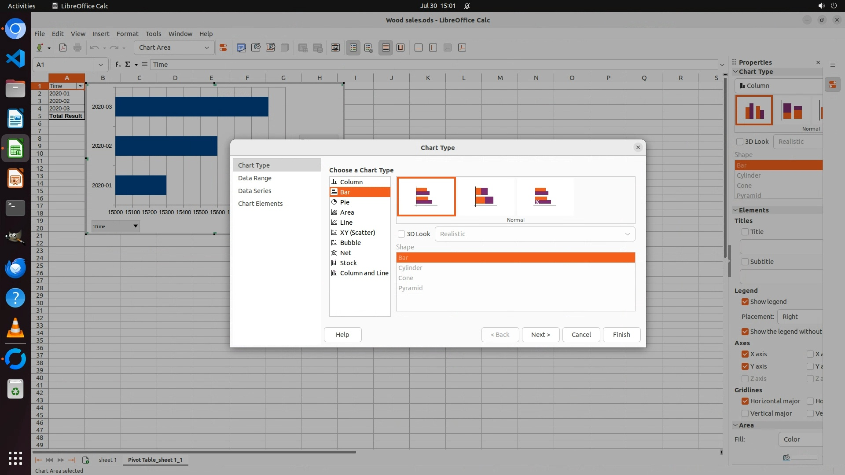Switch to the sheet 1 tab
Screen dimensions: 845x475
(107, 460)
